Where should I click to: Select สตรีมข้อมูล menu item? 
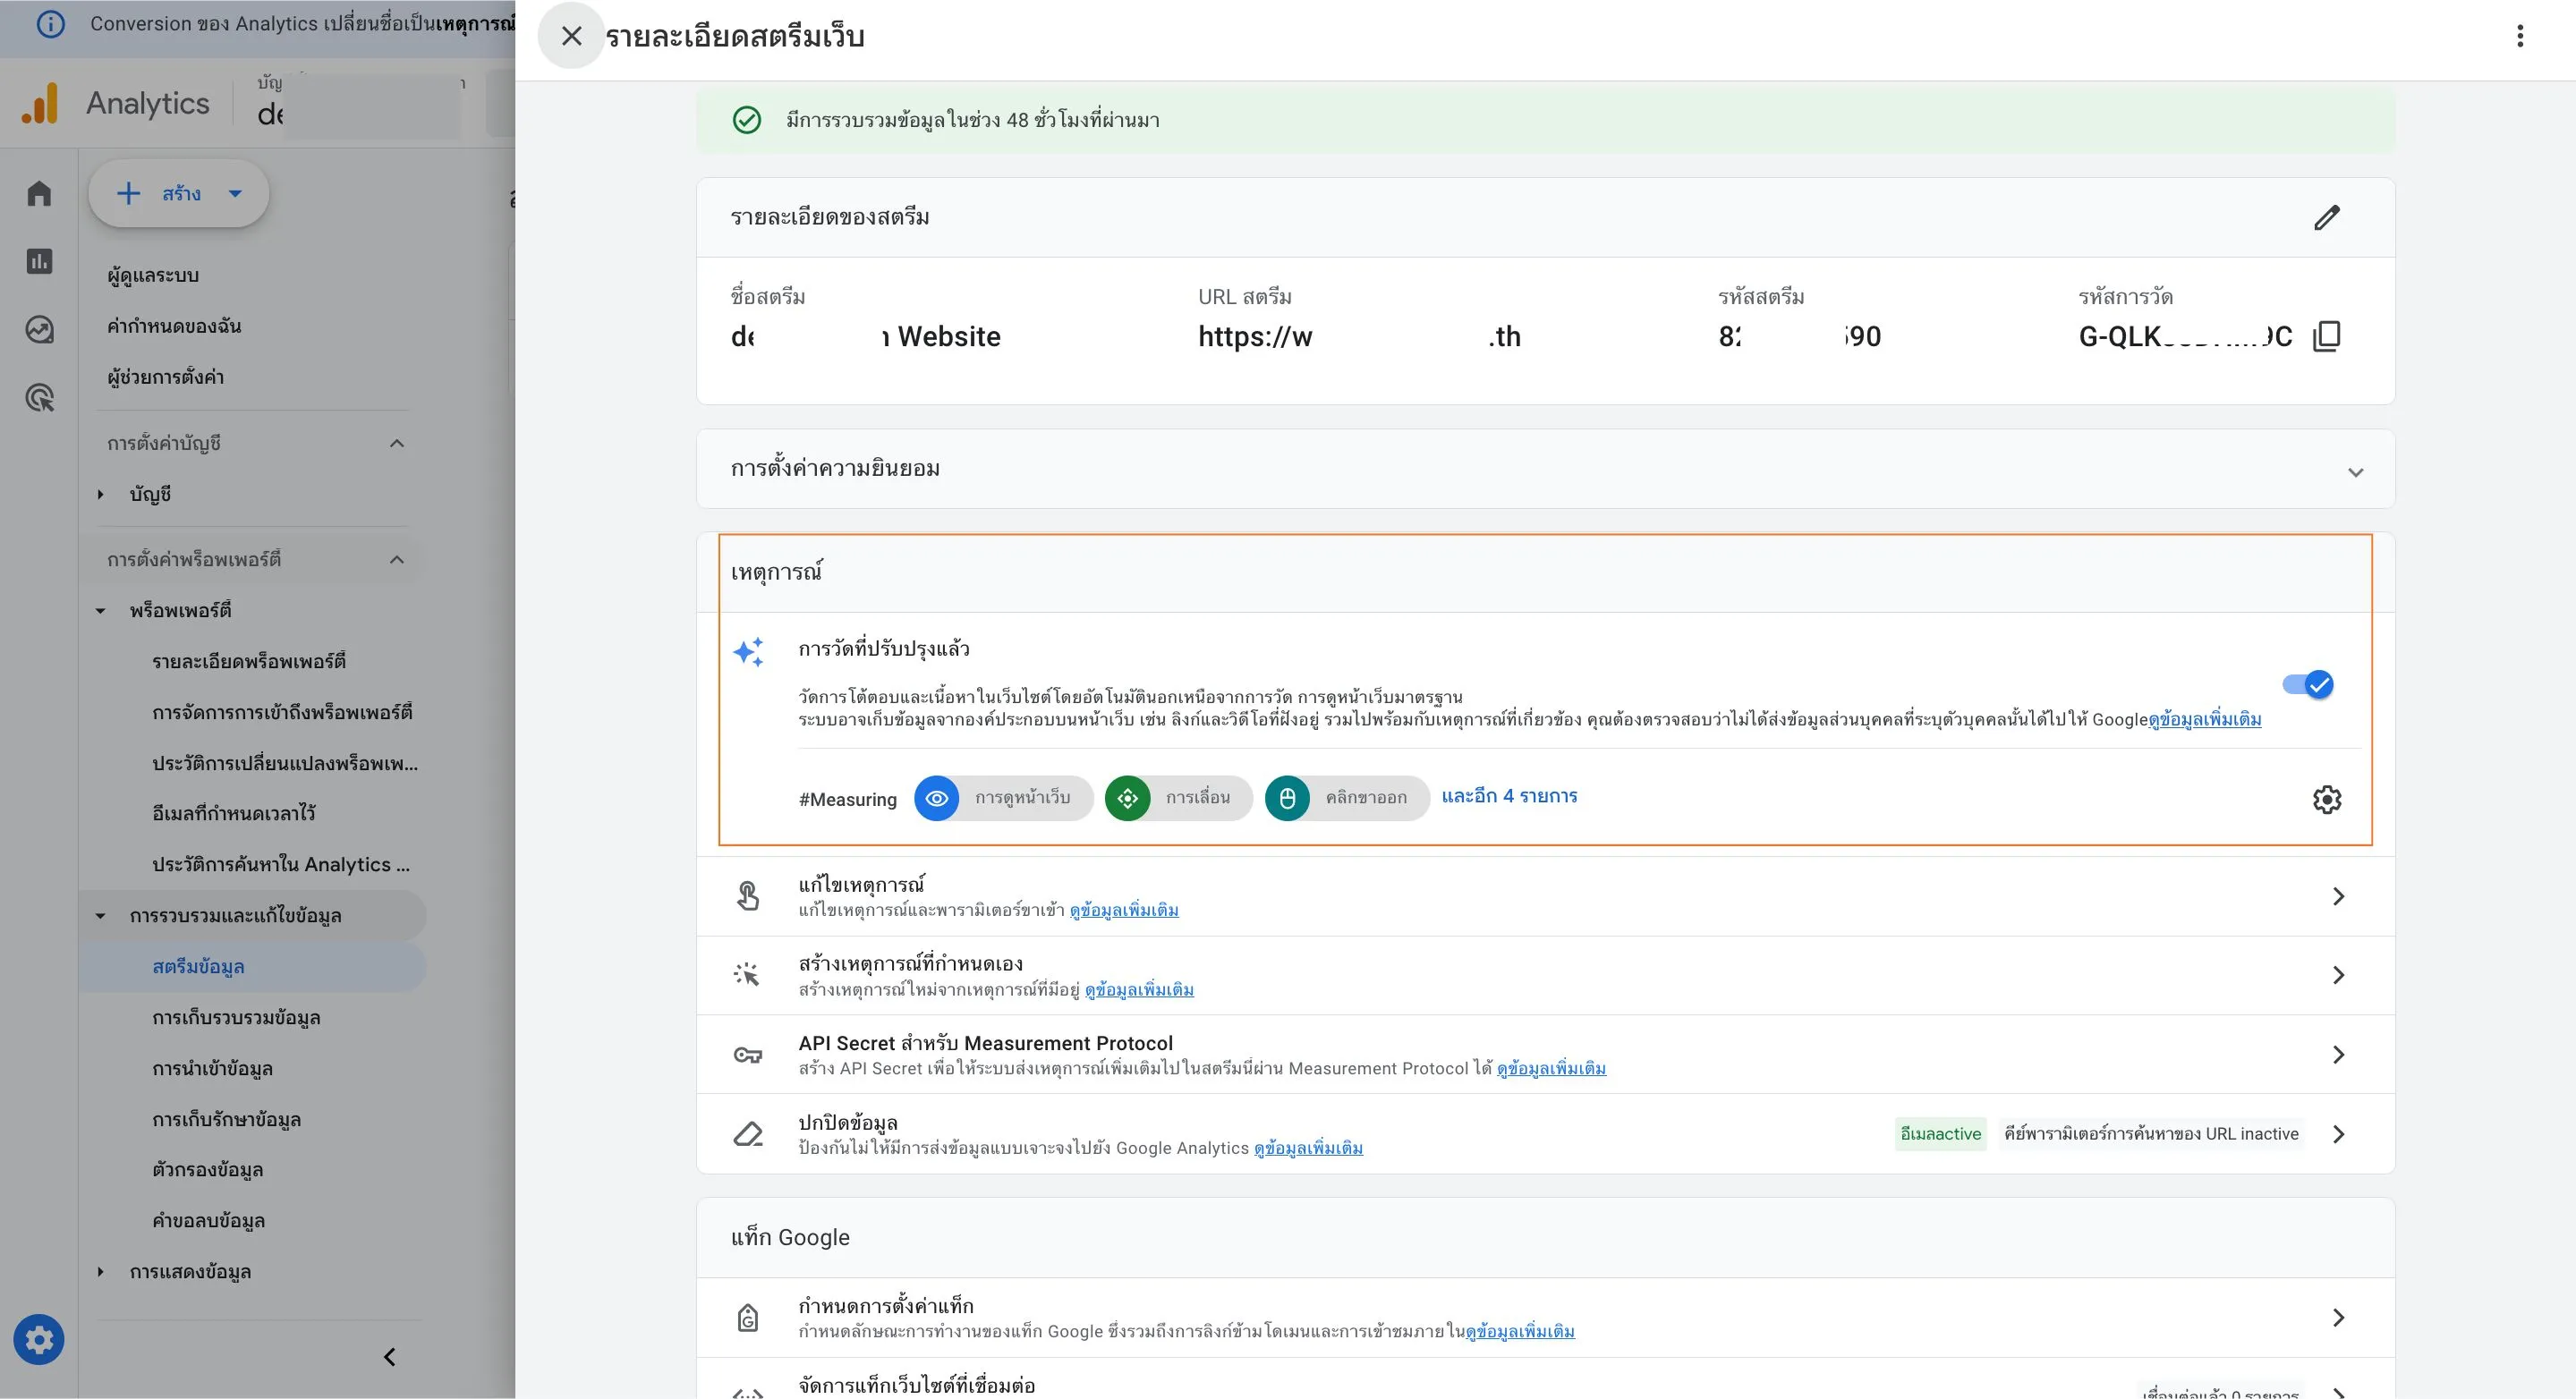(x=198, y=966)
